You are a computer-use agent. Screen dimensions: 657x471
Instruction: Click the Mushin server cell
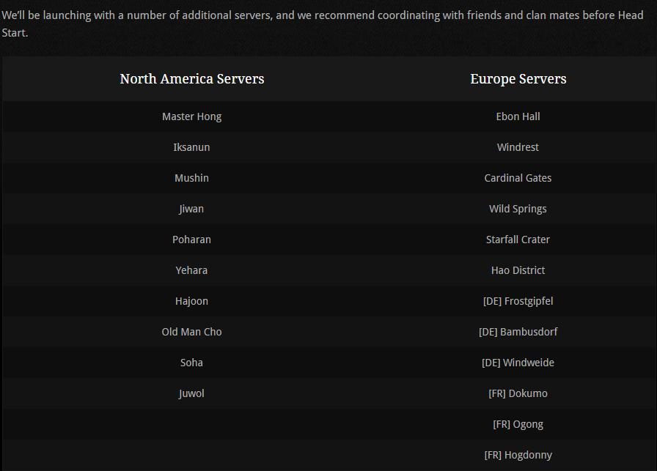(191, 178)
